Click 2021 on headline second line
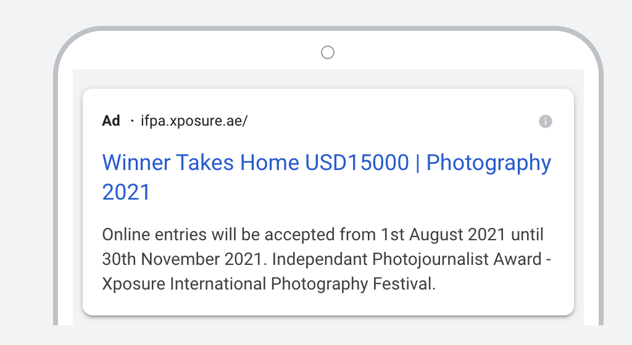Viewport: 632px width, 345px height. pos(126,192)
